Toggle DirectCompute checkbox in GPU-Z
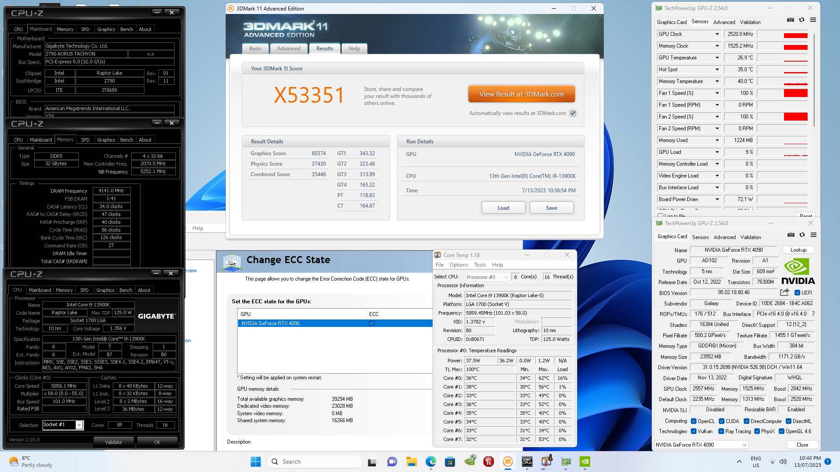 coord(746,421)
